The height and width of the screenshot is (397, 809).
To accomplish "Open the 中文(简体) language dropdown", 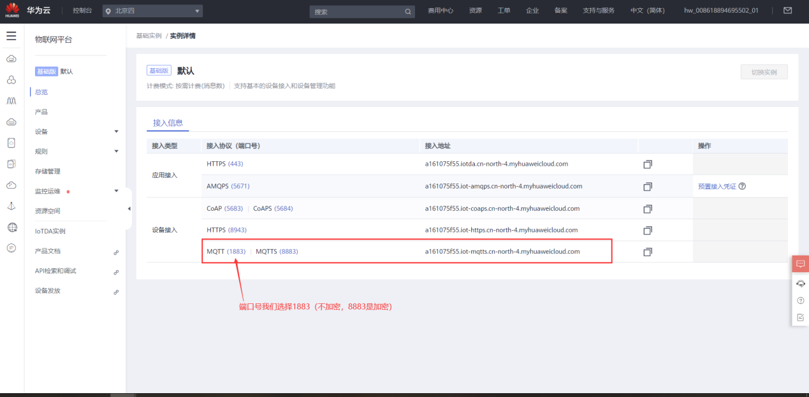I will [647, 11].
